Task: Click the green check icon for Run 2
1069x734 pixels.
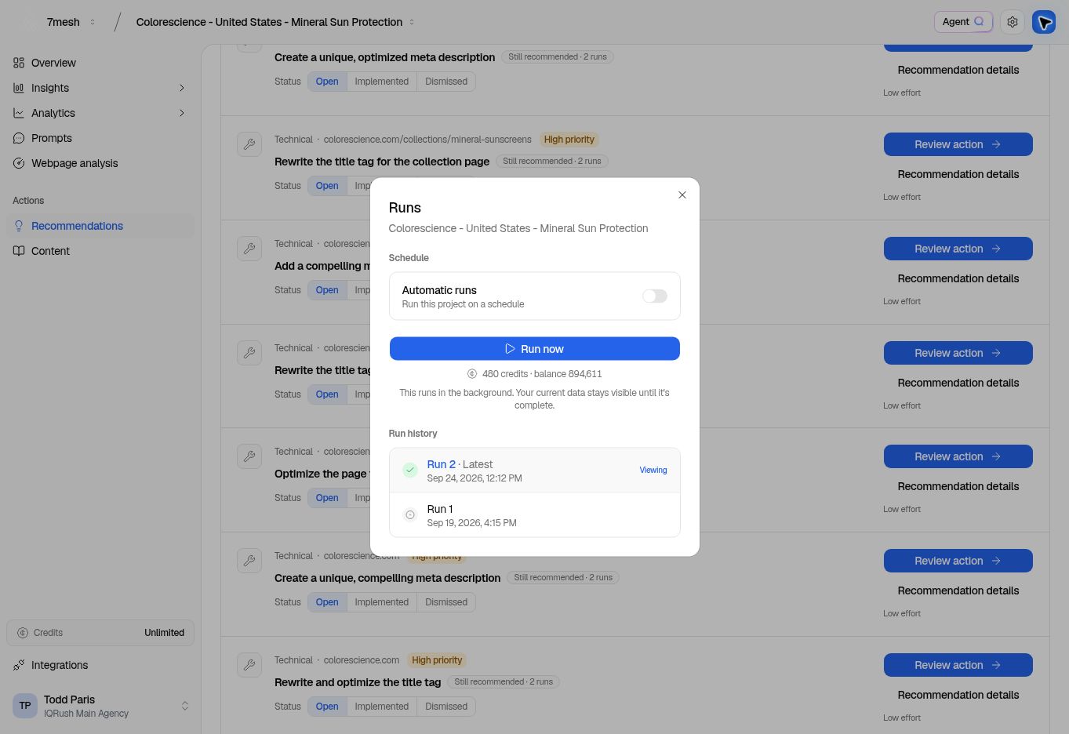Action: click(410, 471)
